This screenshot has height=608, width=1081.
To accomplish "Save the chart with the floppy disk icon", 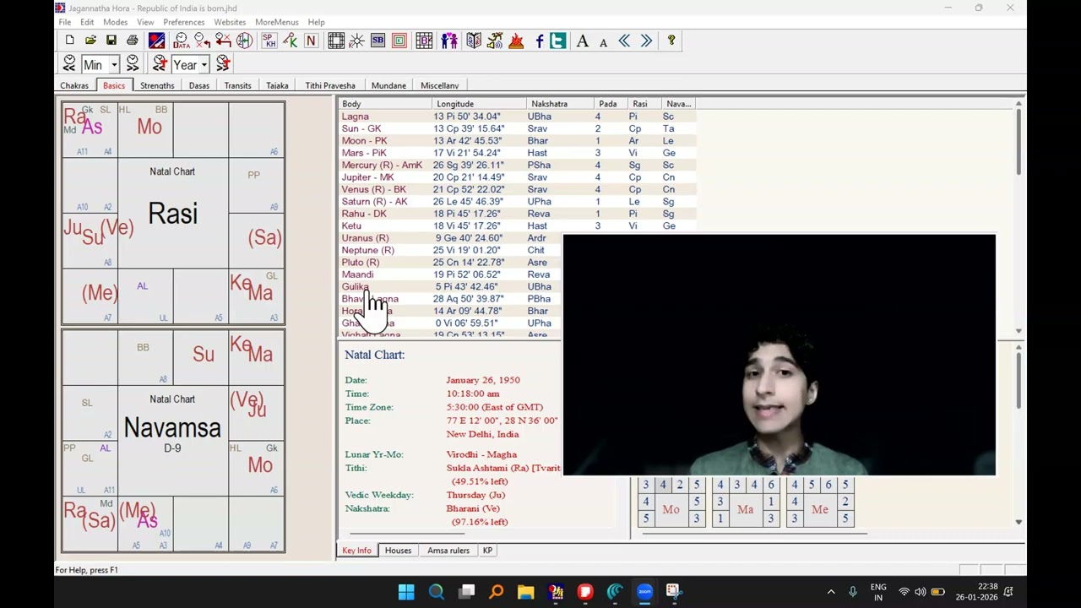I will point(111,41).
